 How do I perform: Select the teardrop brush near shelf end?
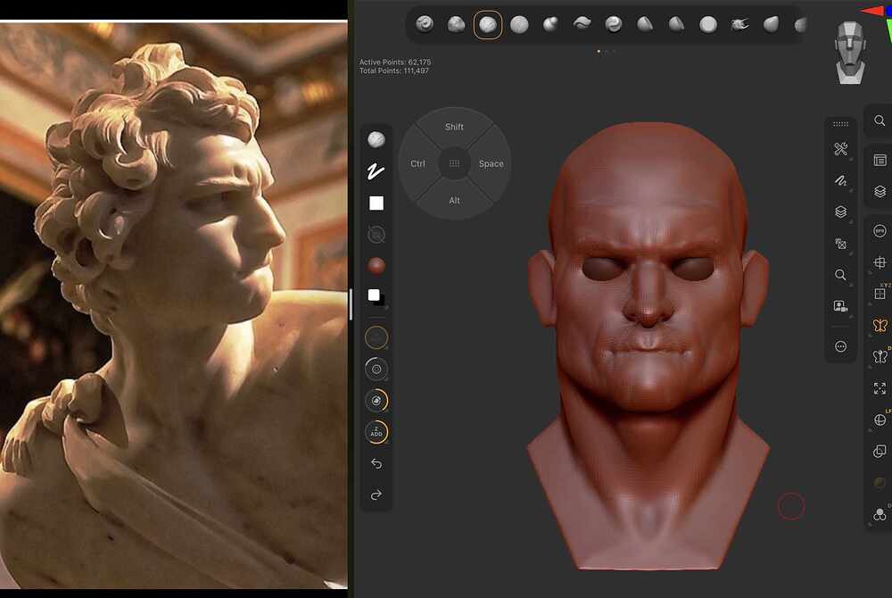click(x=771, y=24)
